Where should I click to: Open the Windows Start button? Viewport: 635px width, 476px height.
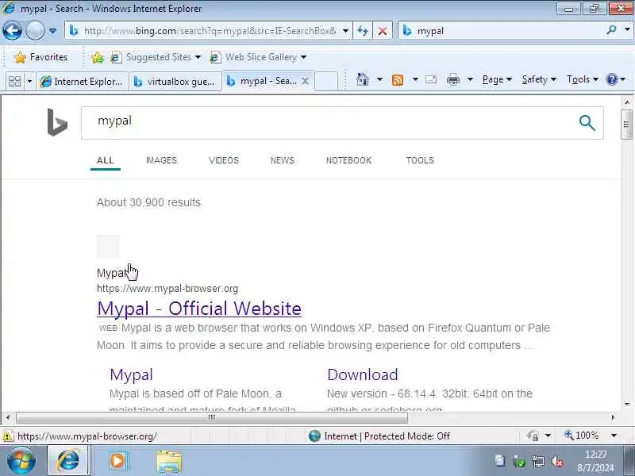21,461
